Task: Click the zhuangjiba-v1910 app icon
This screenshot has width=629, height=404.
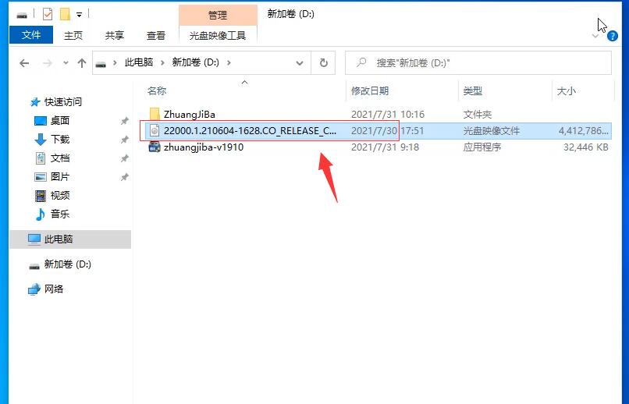Action: click(155, 147)
